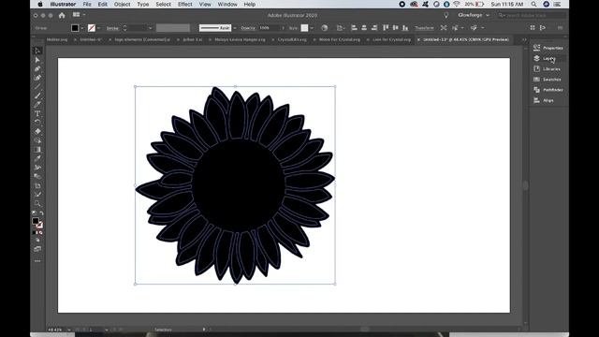The image size is (599, 337).
Task: Open the Basic brush definition dropdown
Action: 235,28
